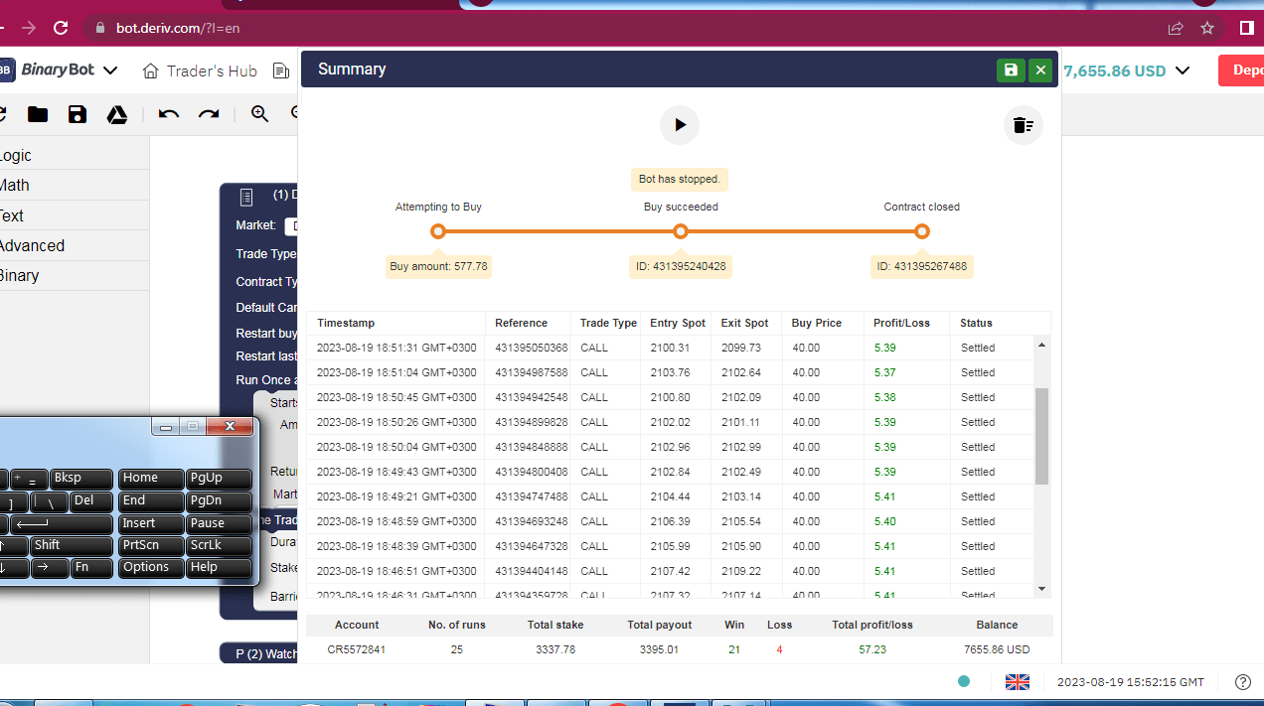Redo the last block change
The image size is (1264, 706).
(209, 114)
